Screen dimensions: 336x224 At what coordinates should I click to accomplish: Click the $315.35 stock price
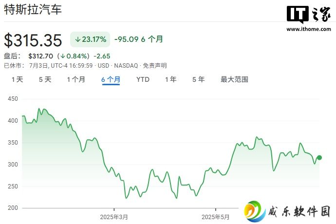coord(33,40)
